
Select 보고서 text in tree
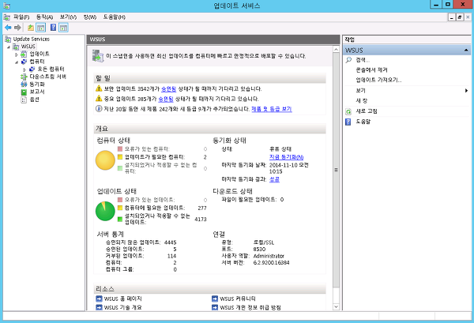pos(37,92)
